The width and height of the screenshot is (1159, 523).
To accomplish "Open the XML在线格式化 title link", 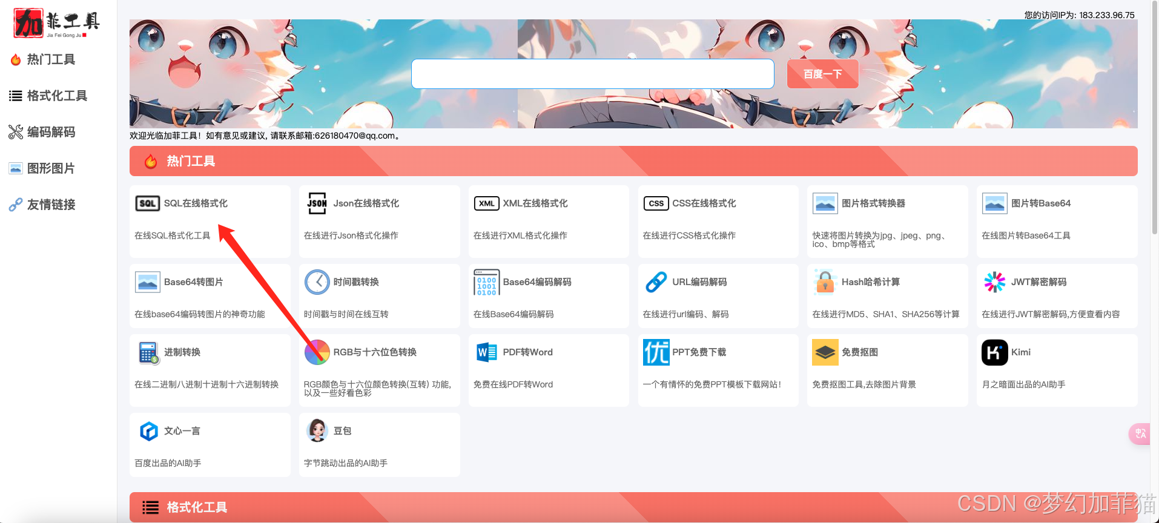I will click(x=535, y=203).
